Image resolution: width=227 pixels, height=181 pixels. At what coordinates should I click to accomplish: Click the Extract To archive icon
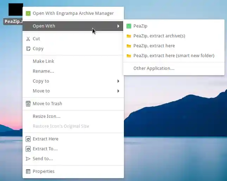[28, 149]
